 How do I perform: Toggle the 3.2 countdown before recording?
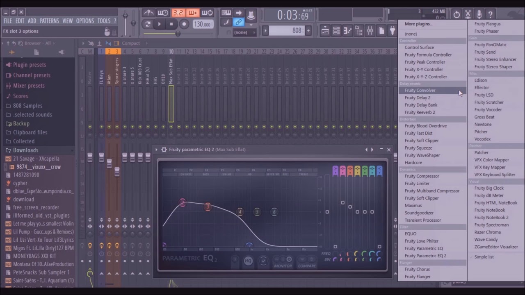pyautogui.click(x=178, y=13)
